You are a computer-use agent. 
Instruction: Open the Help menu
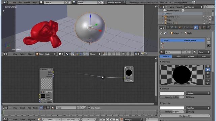(x=34, y=2)
